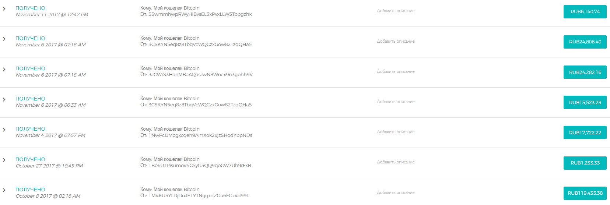Add description to the November 11 transaction
610x205 pixels.
coord(396,11)
